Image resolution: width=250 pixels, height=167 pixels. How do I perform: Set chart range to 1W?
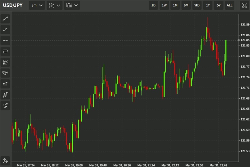[164, 5]
